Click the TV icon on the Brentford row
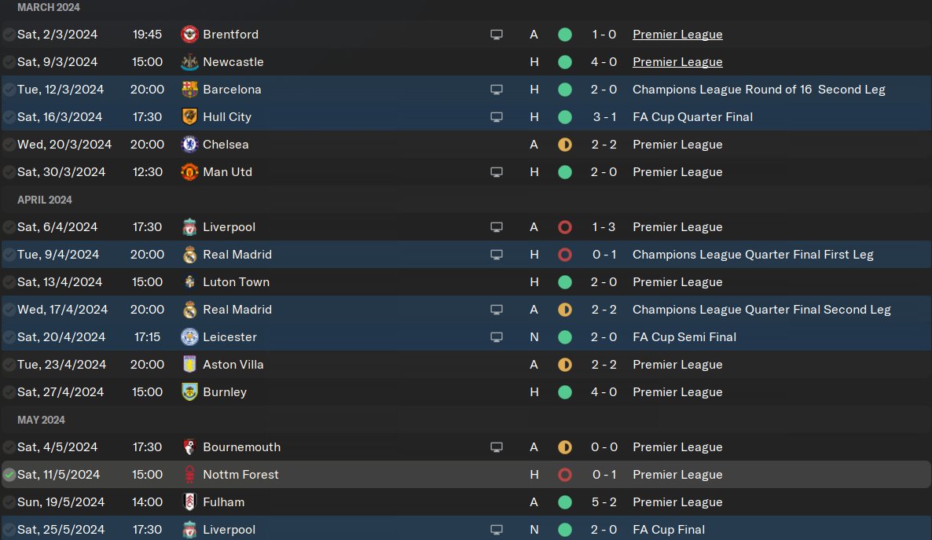This screenshot has width=932, height=540. 496,35
